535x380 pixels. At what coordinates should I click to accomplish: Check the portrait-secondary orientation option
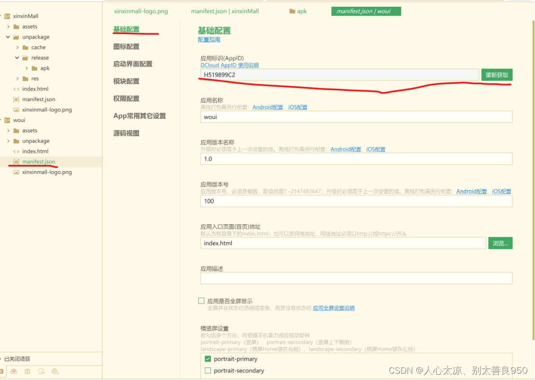pyautogui.click(x=207, y=370)
